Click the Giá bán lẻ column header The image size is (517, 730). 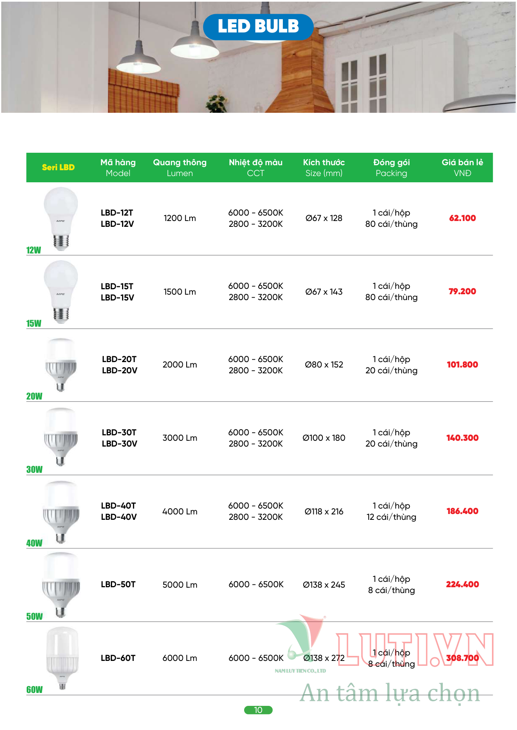point(462,167)
